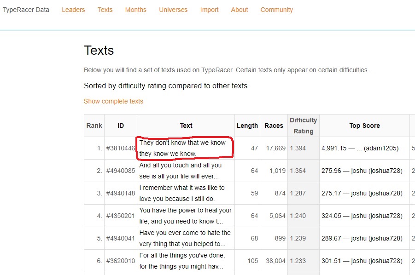Click top score 289.67 by joshu

tap(362, 238)
